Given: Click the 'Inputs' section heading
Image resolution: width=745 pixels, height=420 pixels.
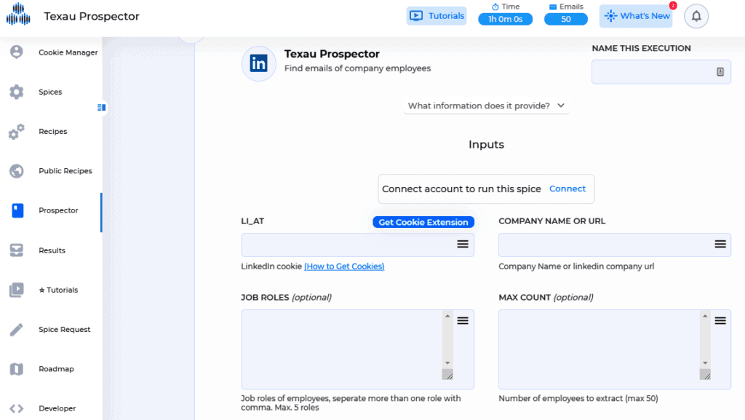Looking at the screenshot, I should tap(486, 144).
